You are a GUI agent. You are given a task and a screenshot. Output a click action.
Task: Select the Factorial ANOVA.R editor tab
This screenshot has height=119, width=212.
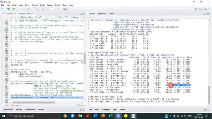pyautogui.click(x=19, y=14)
